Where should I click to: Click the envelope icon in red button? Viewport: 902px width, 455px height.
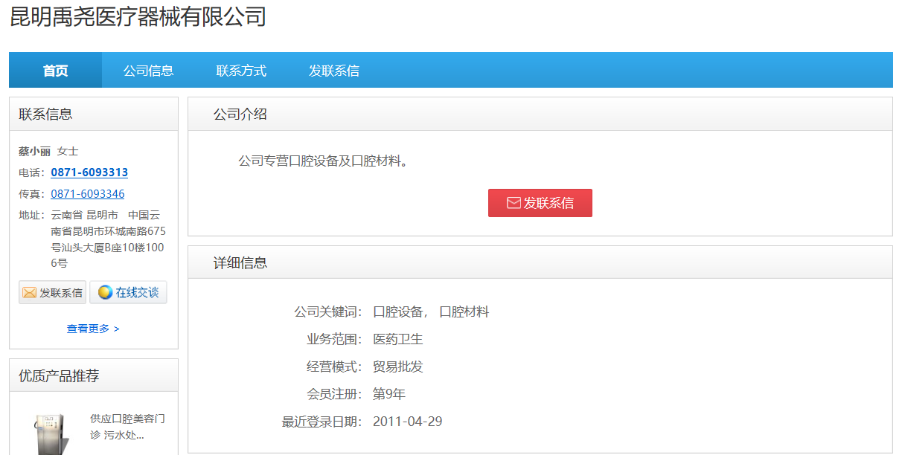[514, 203]
